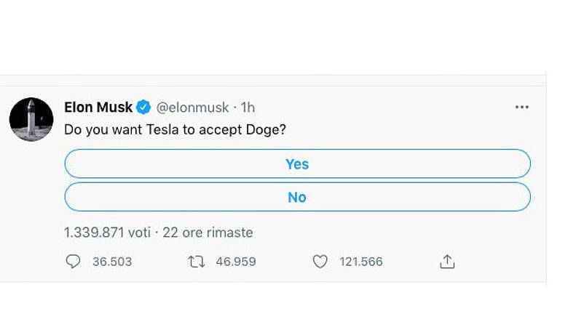Click the 1.339.871 voti vote total
The height and width of the screenshot is (319, 568).
(107, 233)
